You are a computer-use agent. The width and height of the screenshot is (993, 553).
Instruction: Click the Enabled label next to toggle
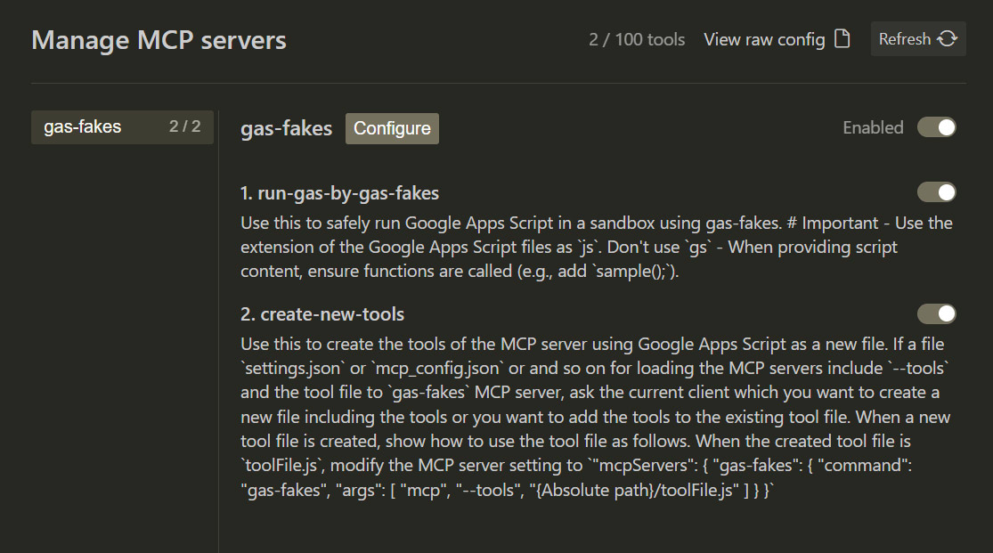873,127
